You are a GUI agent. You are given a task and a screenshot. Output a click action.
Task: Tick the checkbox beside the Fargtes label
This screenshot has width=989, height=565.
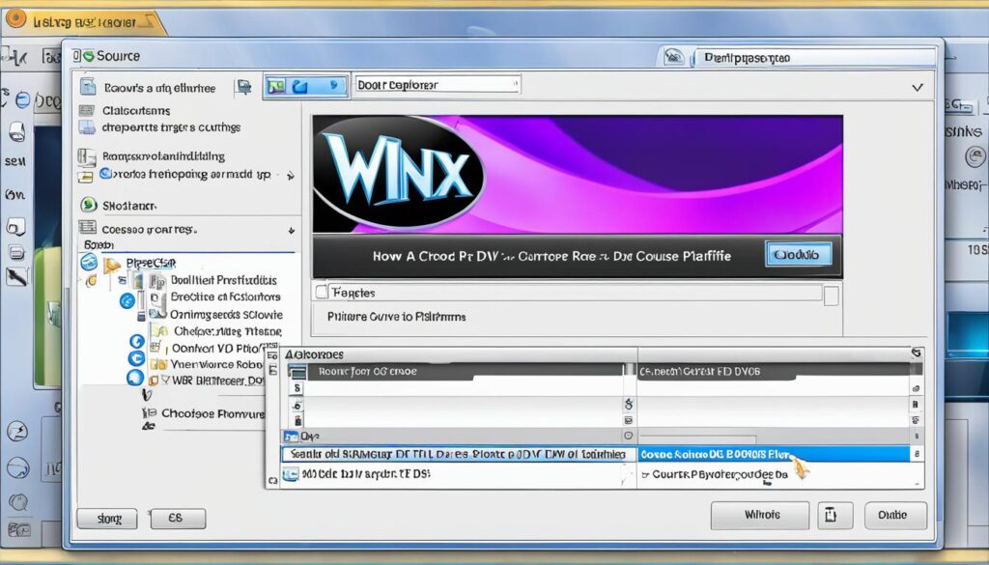tap(321, 292)
